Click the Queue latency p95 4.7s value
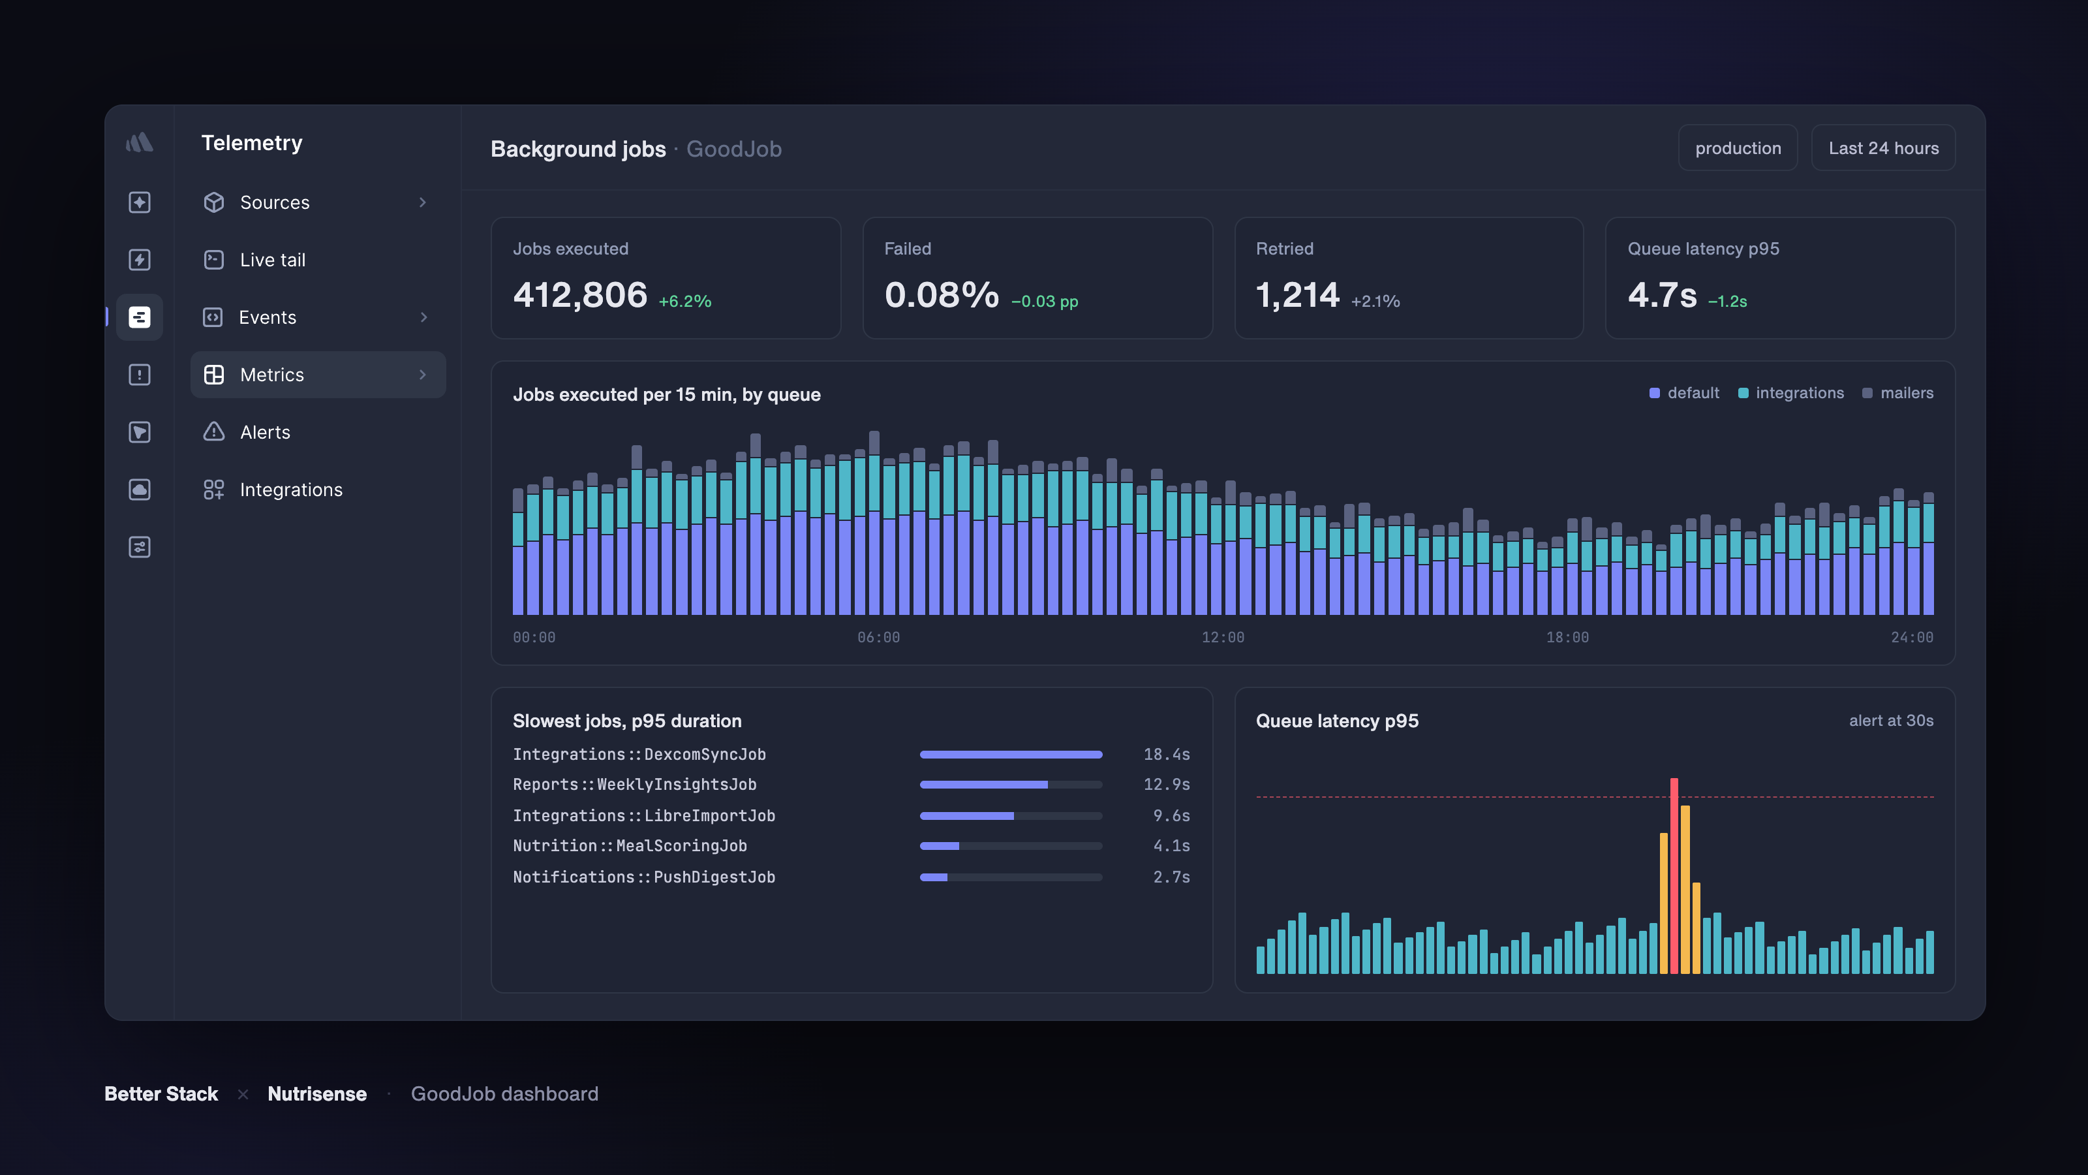 coord(1663,294)
